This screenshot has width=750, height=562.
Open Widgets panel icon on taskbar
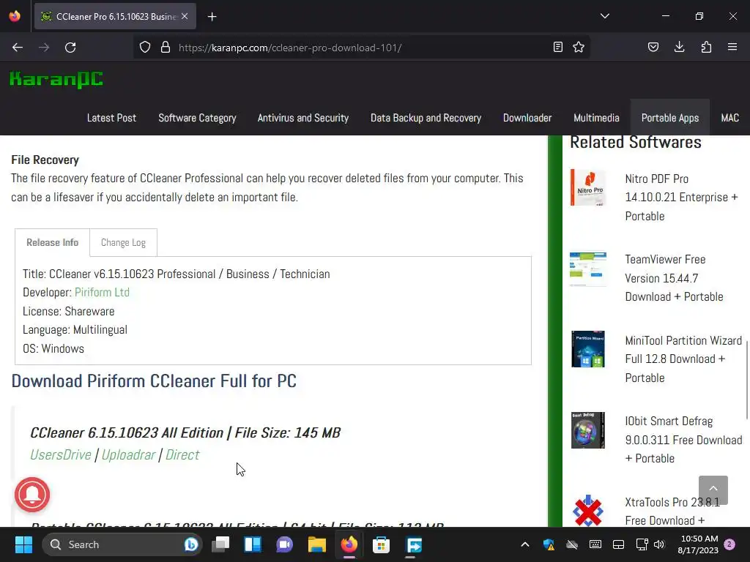253,544
